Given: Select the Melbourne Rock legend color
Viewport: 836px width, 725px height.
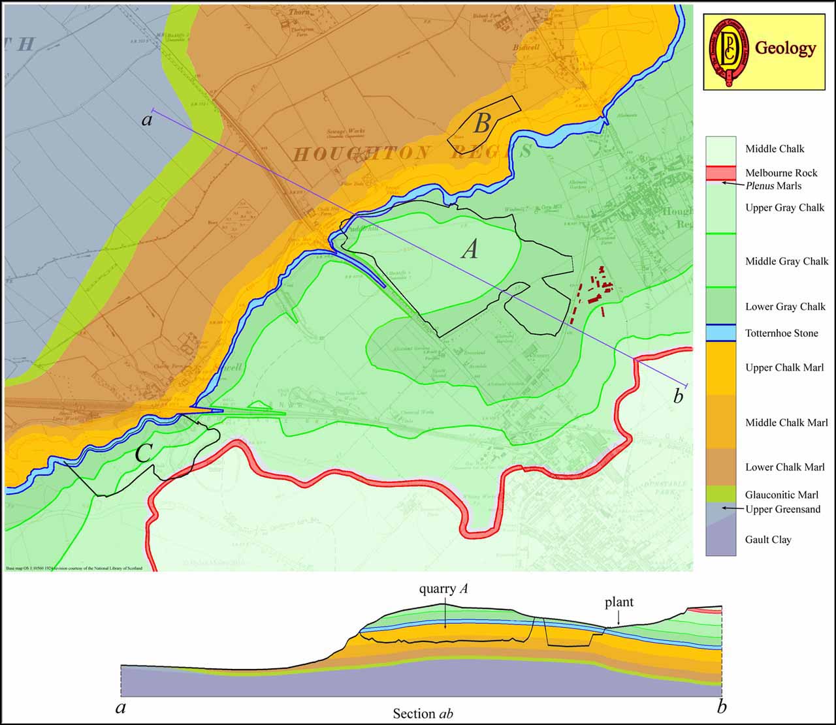Looking at the screenshot, I should pyautogui.click(x=720, y=174).
